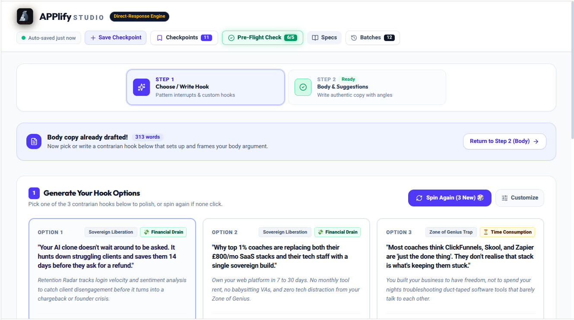Screen dimensions: 574x320
Task: Open Step 1 Choose / Write Hook
Action: pyautogui.click(x=206, y=87)
